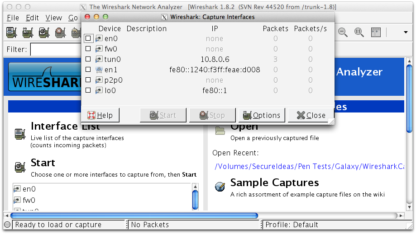Select the p2p0 interface checkbox
The image size is (416, 234).
click(x=88, y=80)
